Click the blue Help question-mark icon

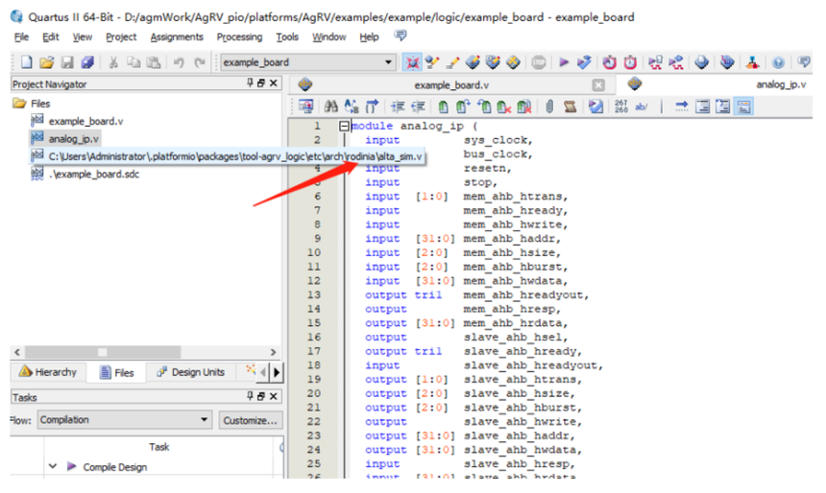[778, 62]
